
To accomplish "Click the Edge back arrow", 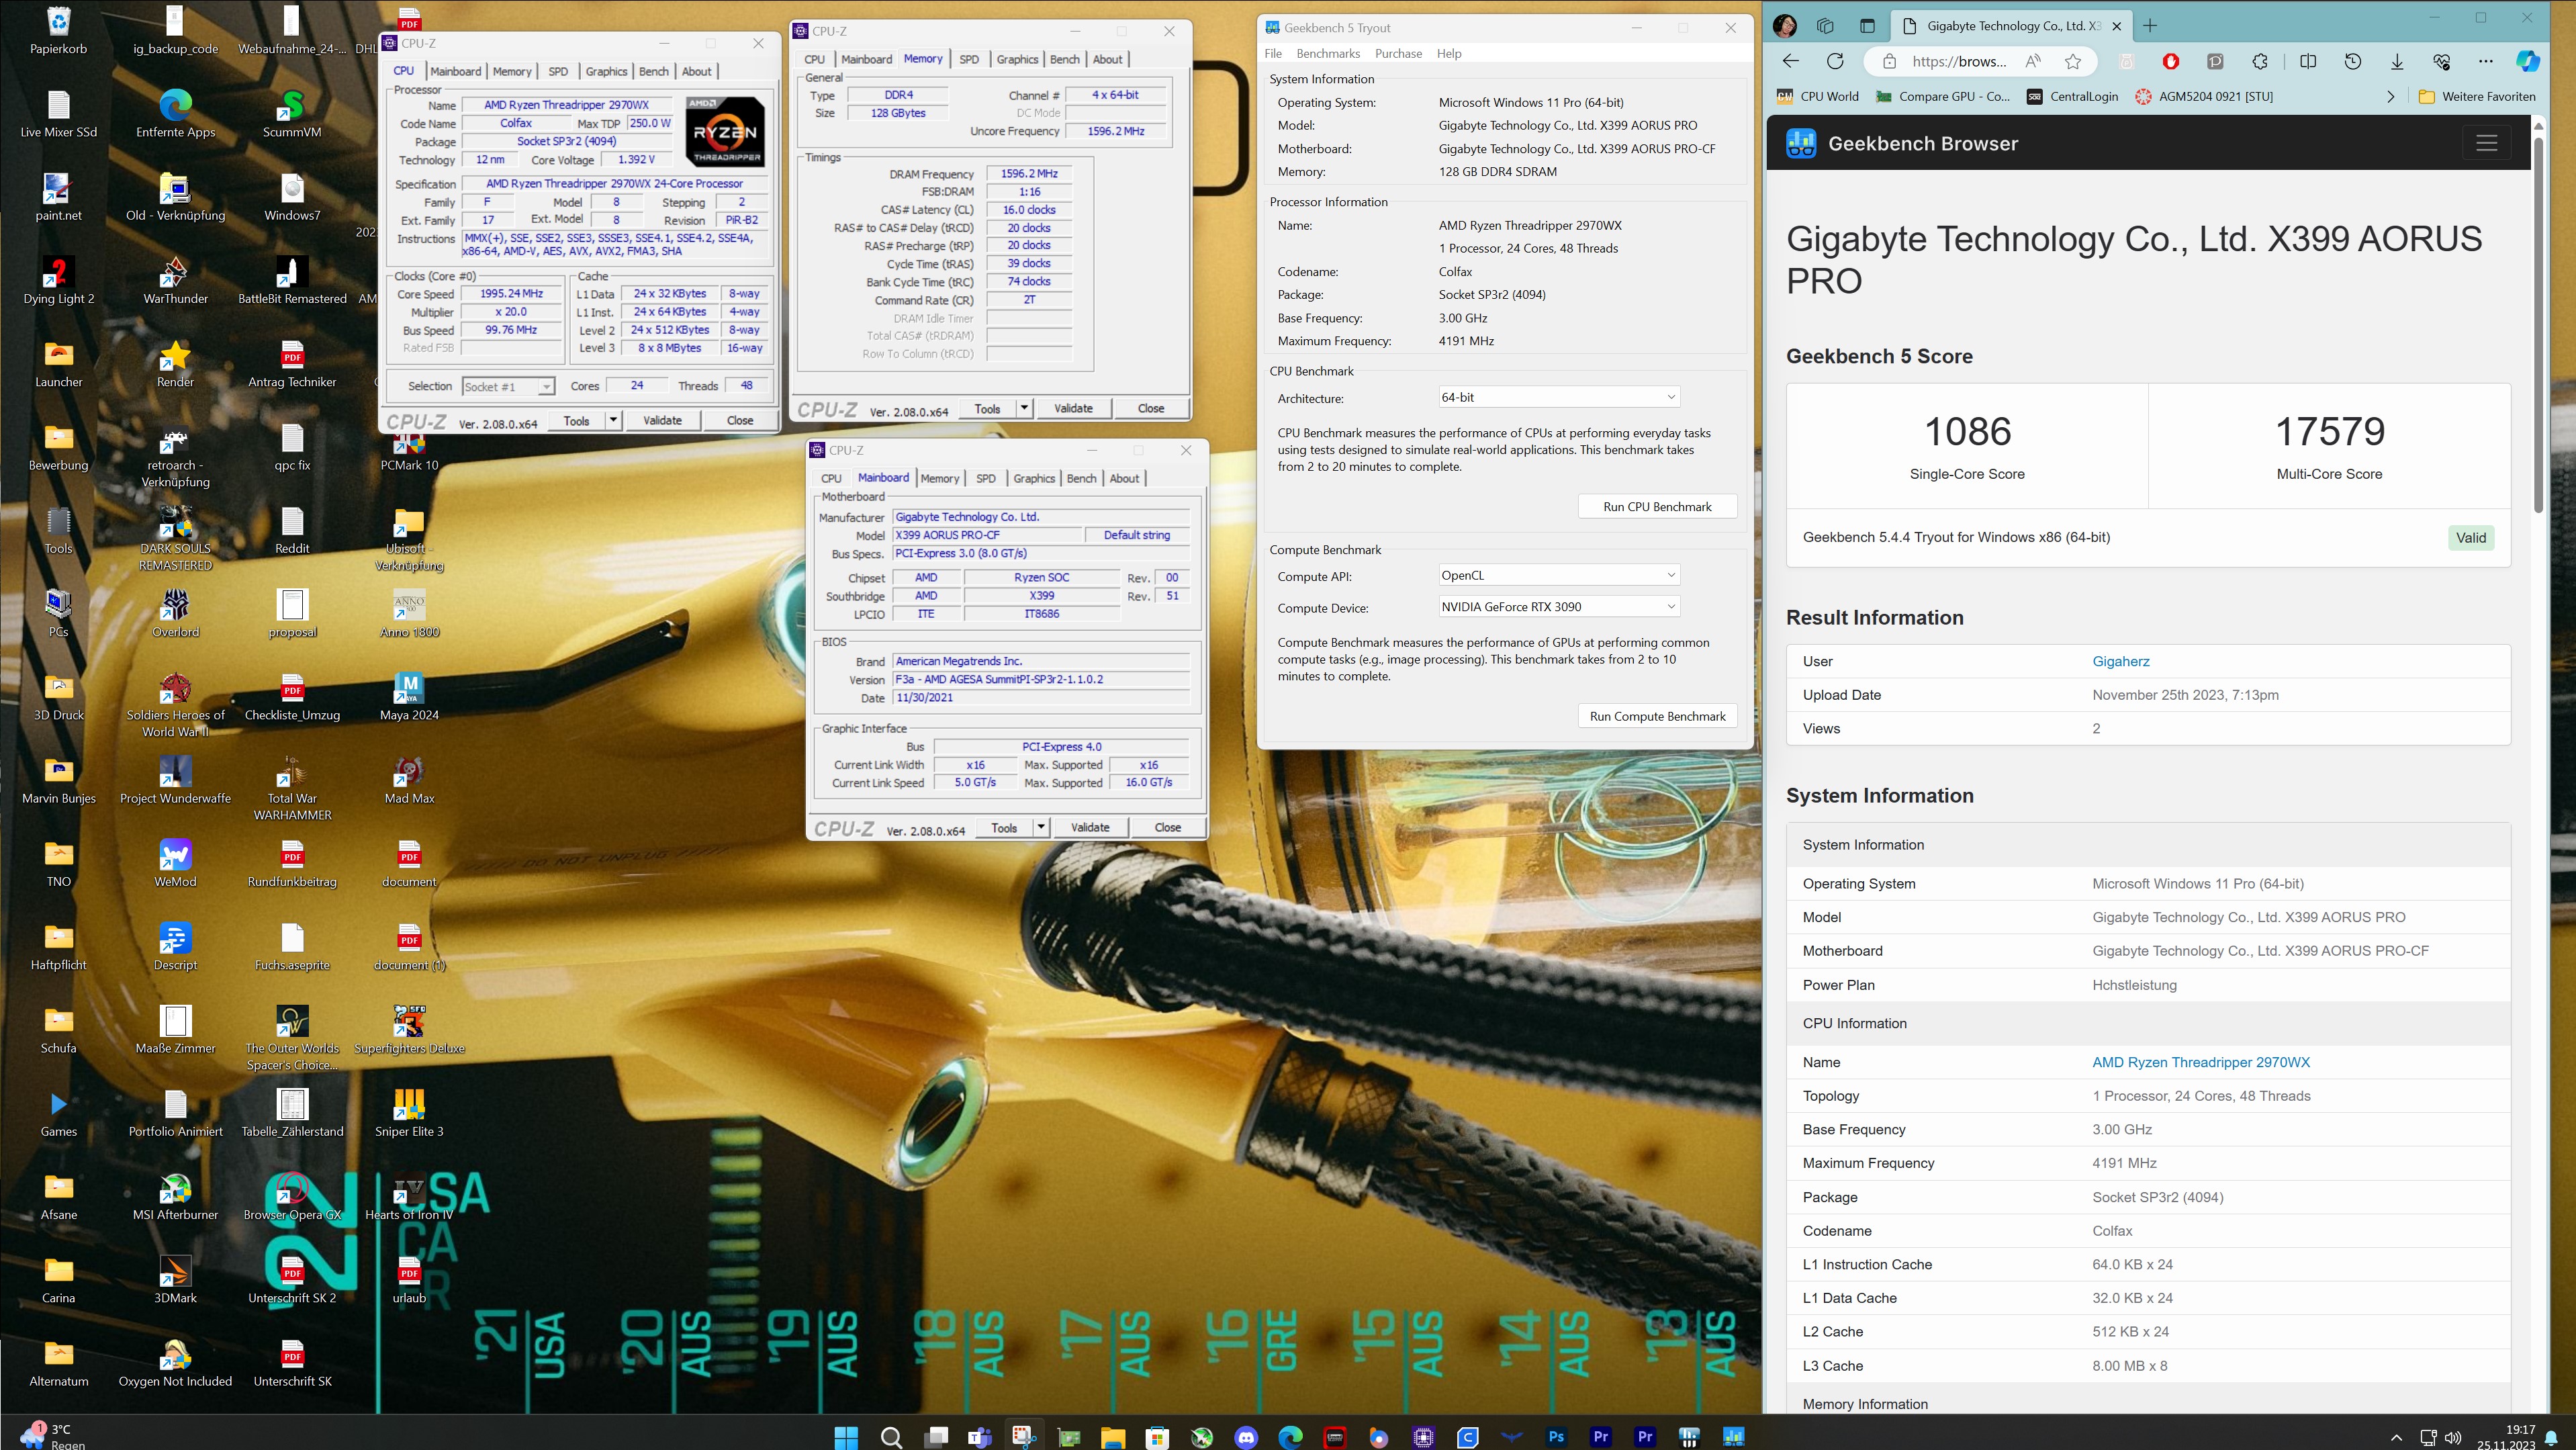I will (x=1791, y=61).
